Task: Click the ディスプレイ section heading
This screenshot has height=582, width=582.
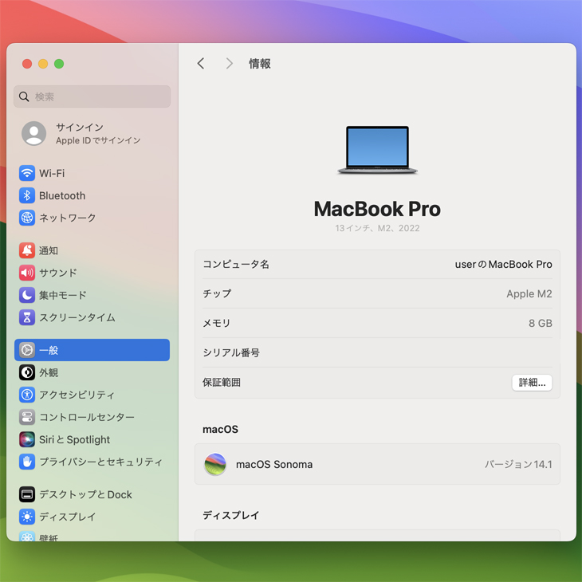Action: [230, 515]
